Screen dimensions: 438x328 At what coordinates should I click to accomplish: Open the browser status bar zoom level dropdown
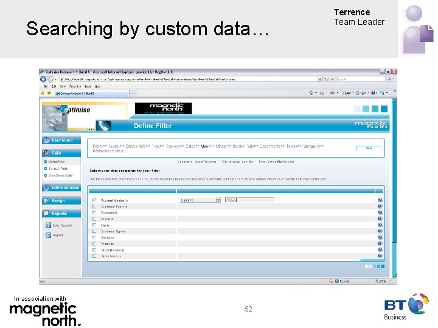390,281
